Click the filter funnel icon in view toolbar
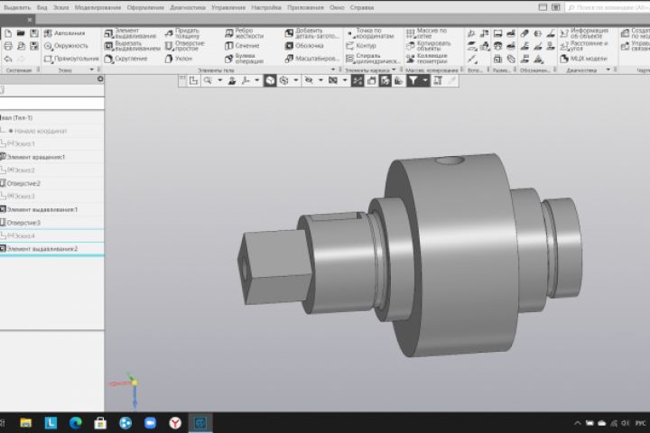The image size is (650, 433). pos(413,81)
